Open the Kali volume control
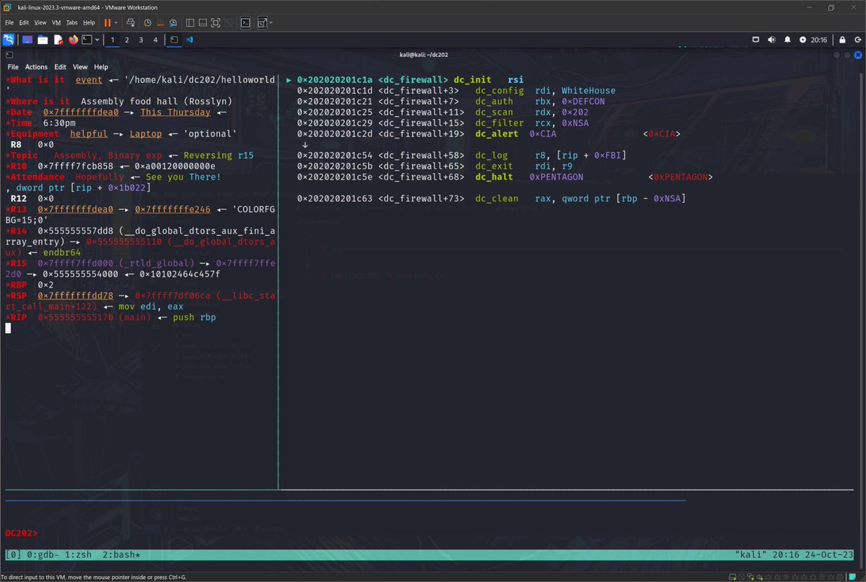The width and height of the screenshot is (866, 582). (771, 40)
